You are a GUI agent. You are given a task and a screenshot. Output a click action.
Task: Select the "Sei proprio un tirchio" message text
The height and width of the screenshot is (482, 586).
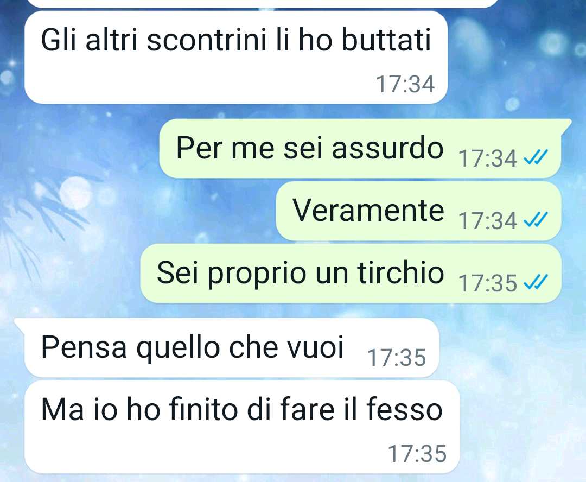(x=300, y=274)
